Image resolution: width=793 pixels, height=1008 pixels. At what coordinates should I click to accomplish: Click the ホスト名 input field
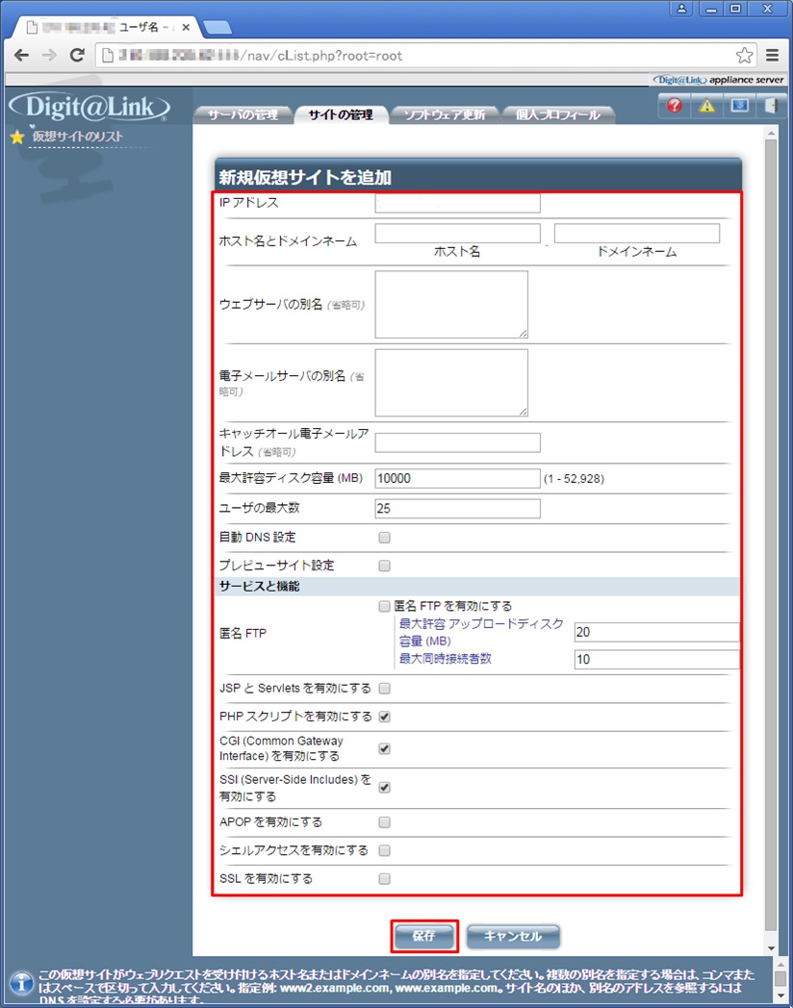point(457,234)
